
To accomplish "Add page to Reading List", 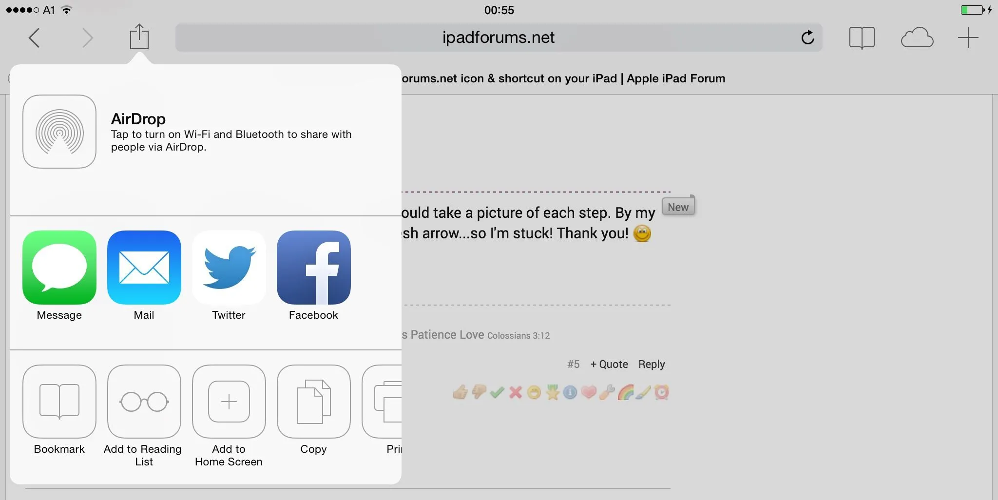I will click(x=144, y=402).
